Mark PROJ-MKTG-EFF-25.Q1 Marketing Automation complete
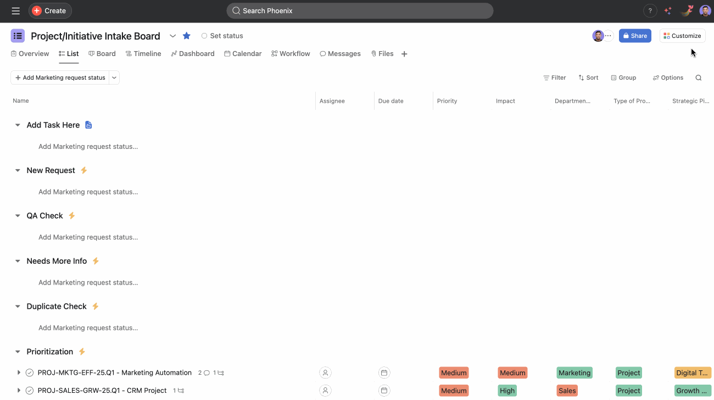The image size is (714, 400). point(30,373)
